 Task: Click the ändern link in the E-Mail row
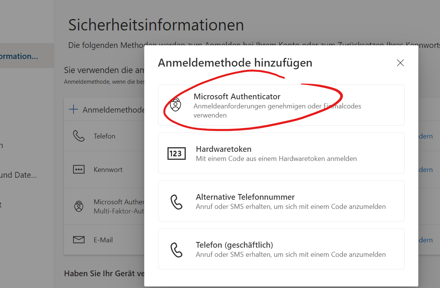click(x=426, y=240)
